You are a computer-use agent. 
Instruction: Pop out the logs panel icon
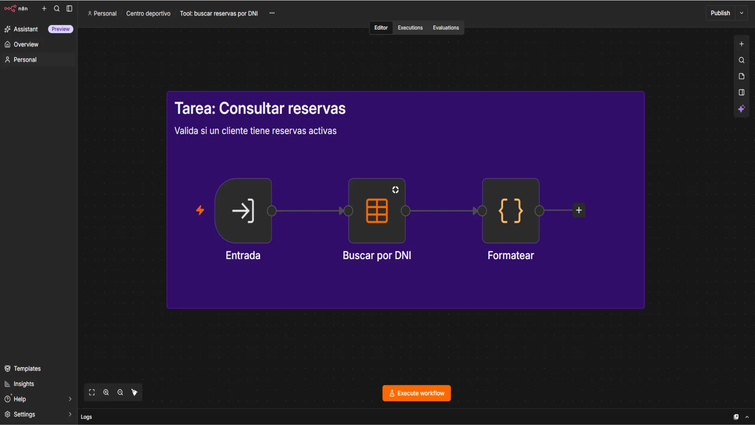[x=736, y=417]
